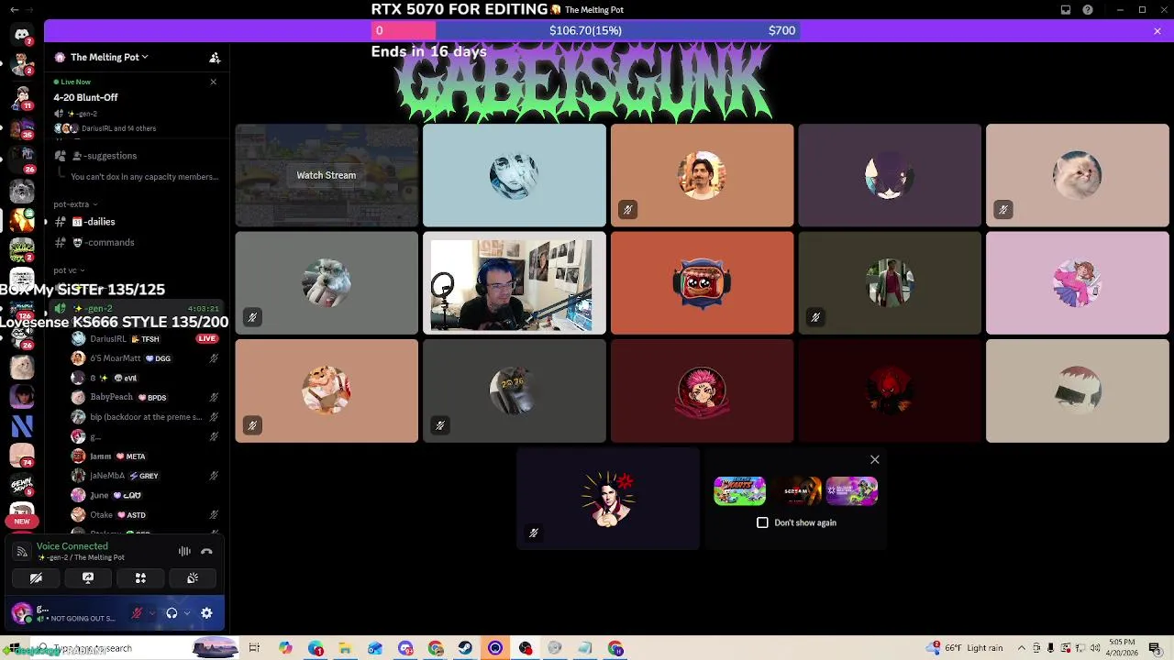
Task: Open the Discord help icon in title bar
Action: pos(1088,10)
